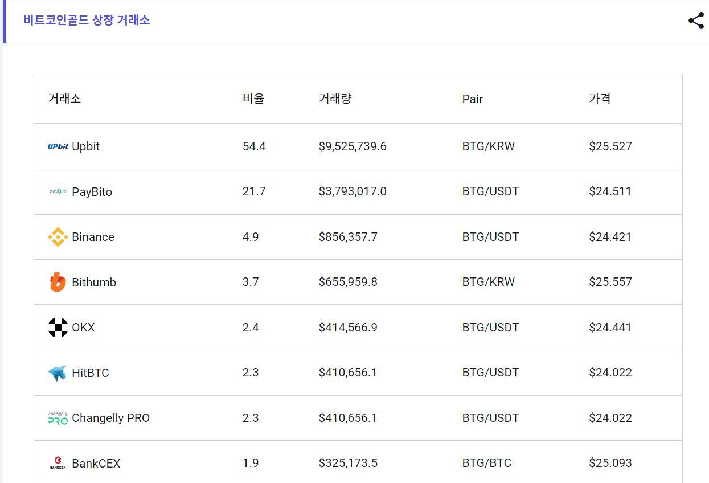
Task: Click the HitBTC blue logo
Action: 58,373
